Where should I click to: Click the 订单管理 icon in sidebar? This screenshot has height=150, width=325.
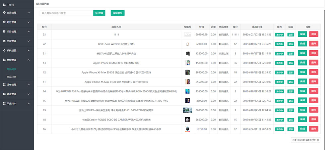(4, 85)
